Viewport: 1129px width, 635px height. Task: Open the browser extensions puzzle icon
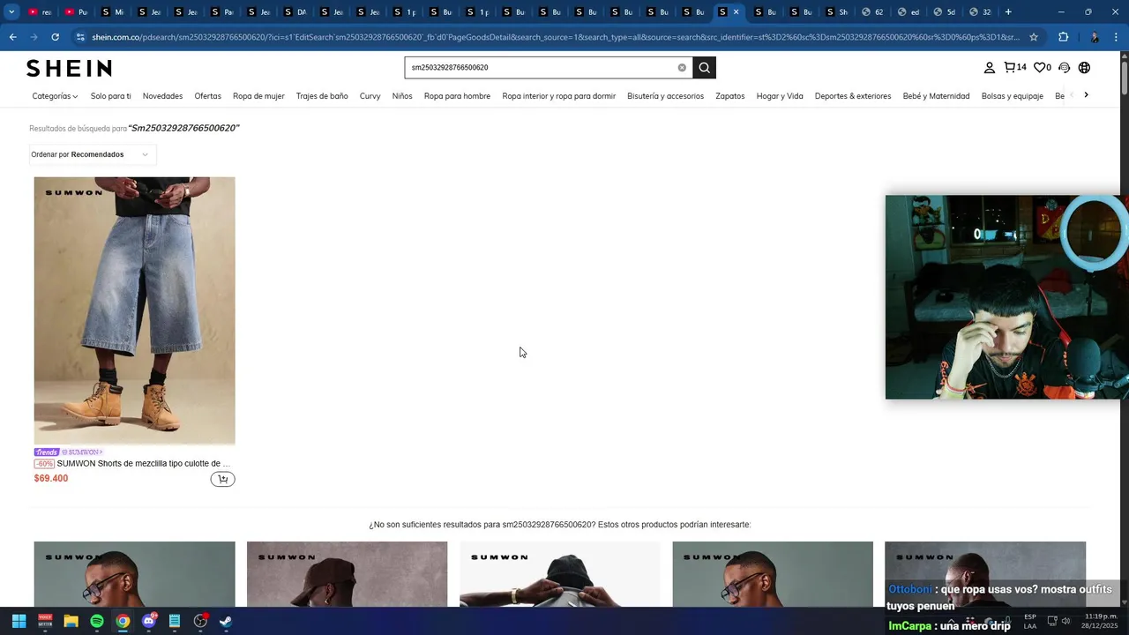[1063, 37]
